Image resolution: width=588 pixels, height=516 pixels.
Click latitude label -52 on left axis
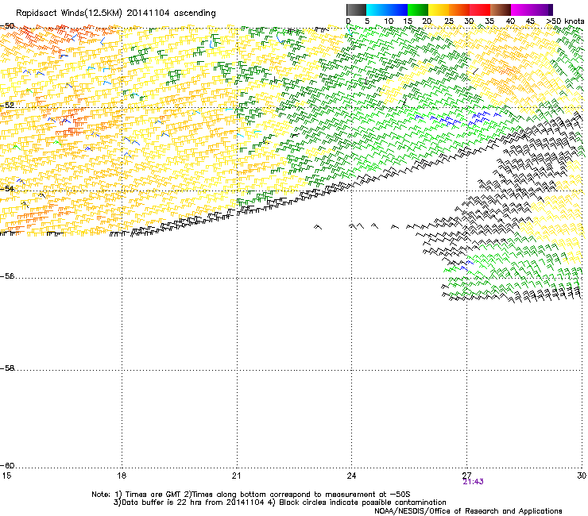pos(7,106)
